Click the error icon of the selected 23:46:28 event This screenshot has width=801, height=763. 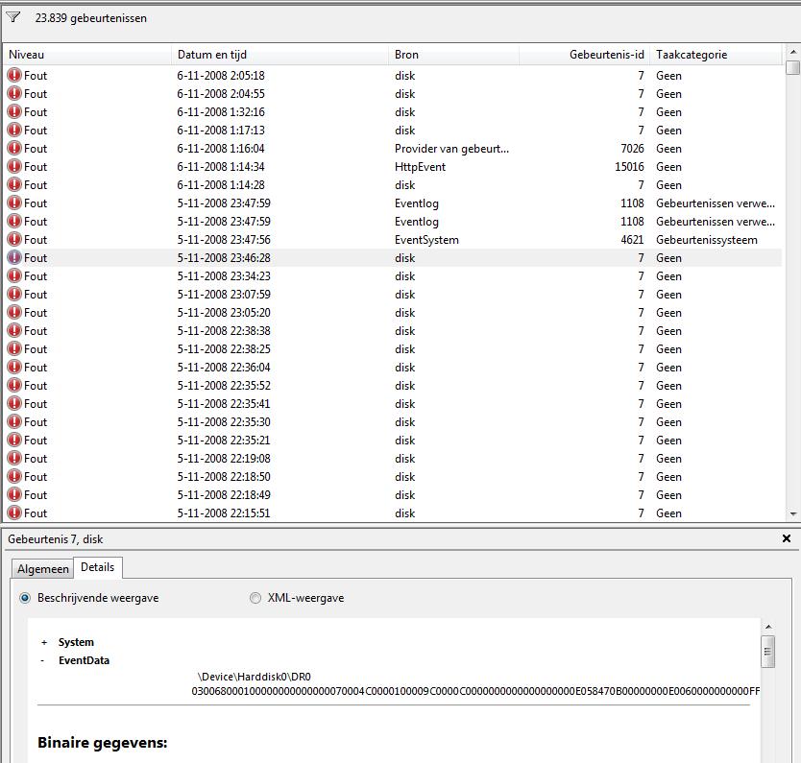12,257
